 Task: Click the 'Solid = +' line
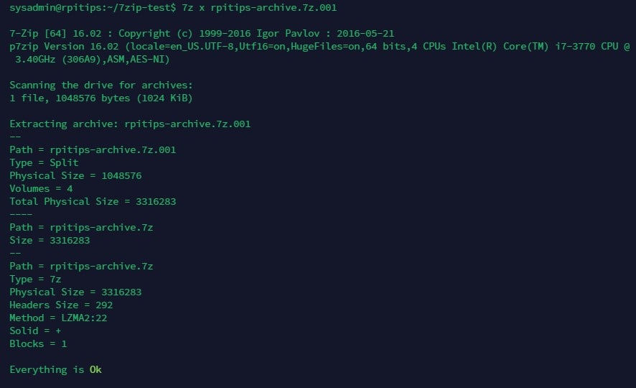tap(35, 331)
